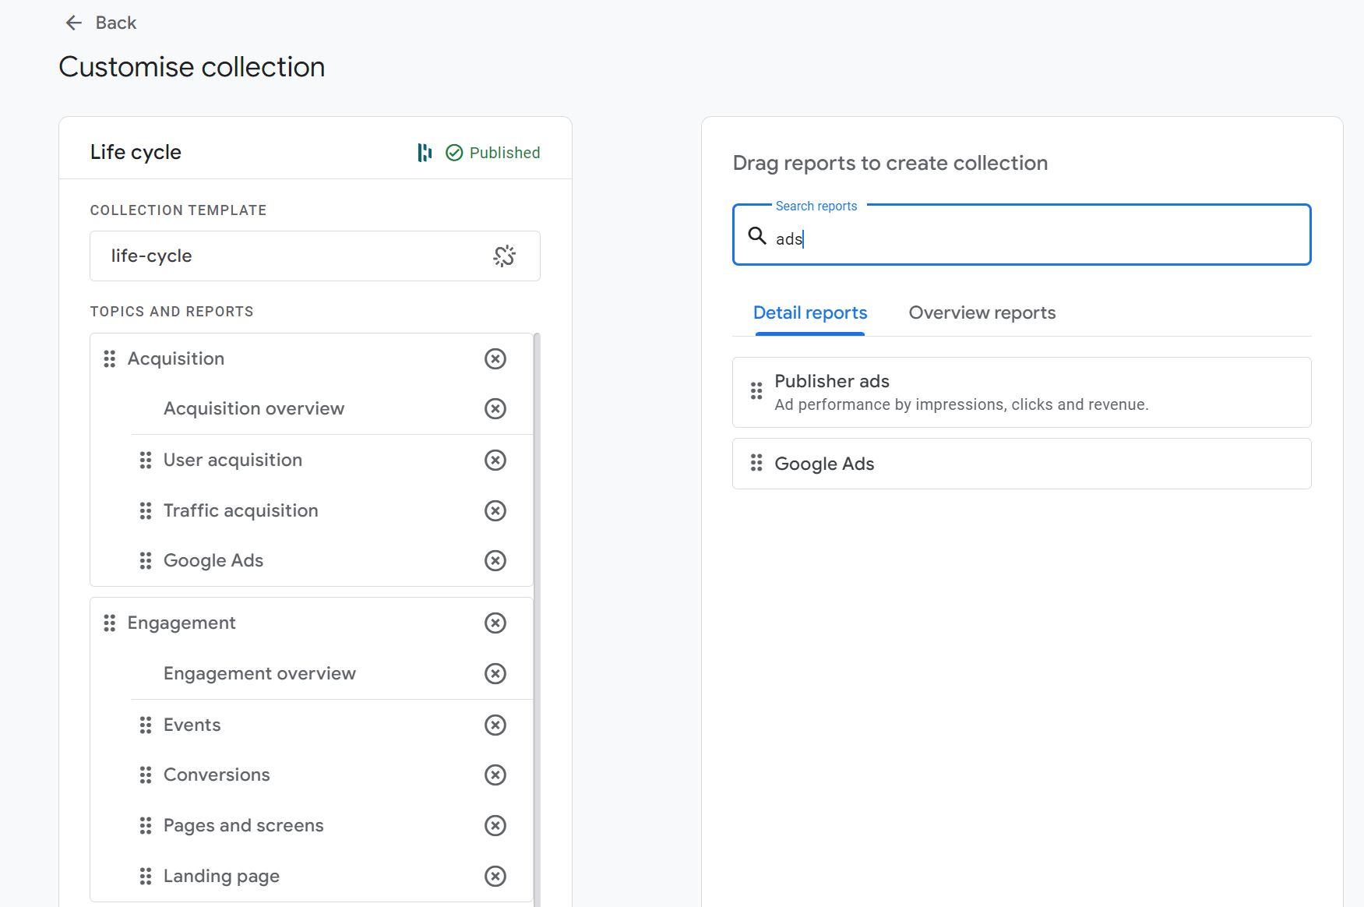The width and height of the screenshot is (1364, 907).
Task: Grab the Pages and screens drag handle
Action: tap(146, 825)
